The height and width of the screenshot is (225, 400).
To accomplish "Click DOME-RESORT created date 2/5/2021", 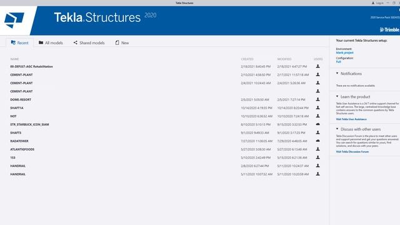I will click(255, 99).
